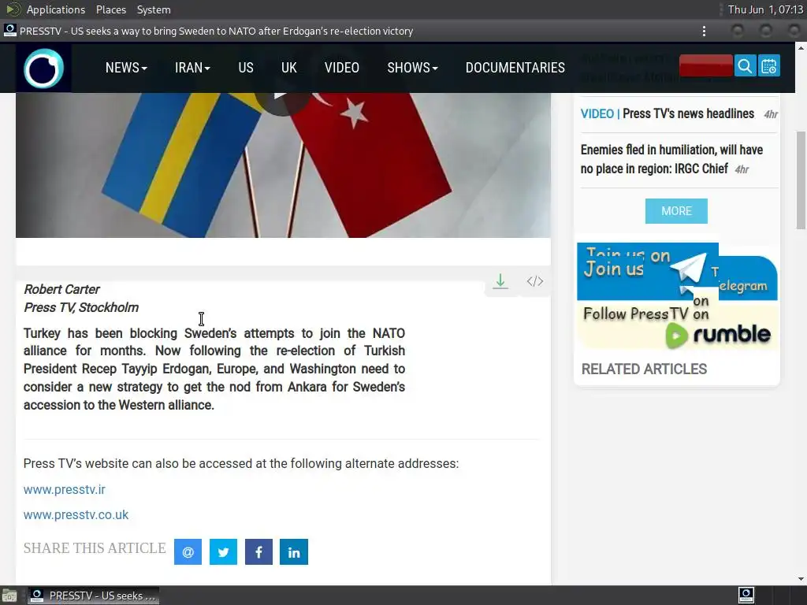This screenshot has height=605, width=807.
Task: Click scrollbar down arrow
Action: coord(801,579)
